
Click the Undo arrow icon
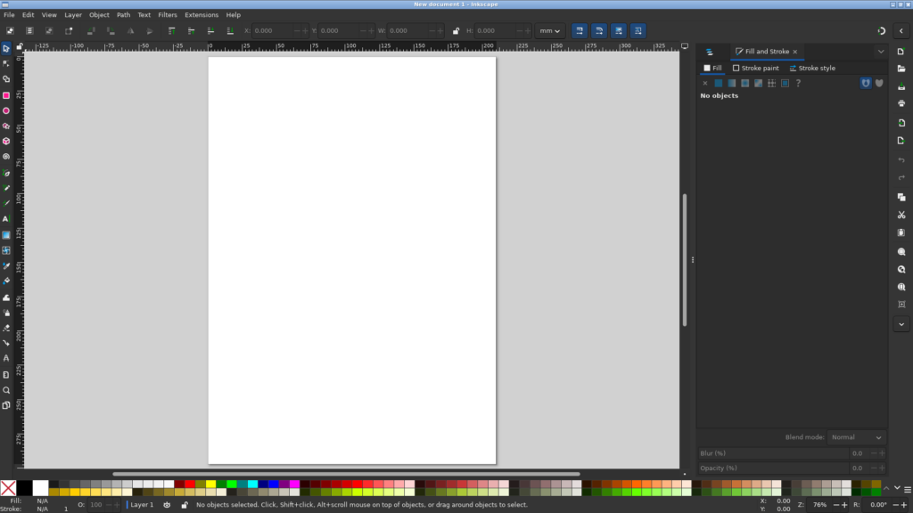point(901,160)
